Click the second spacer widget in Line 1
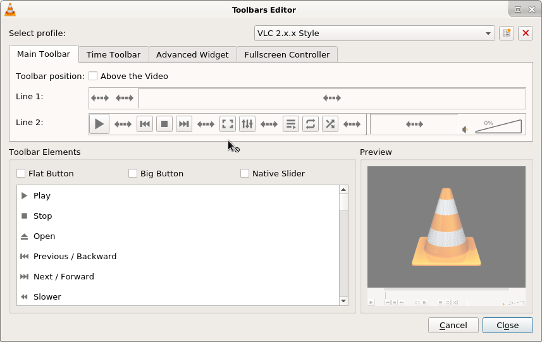 coord(125,98)
